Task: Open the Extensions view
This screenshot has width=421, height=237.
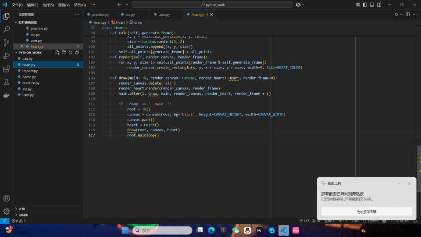Action: click(7, 69)
